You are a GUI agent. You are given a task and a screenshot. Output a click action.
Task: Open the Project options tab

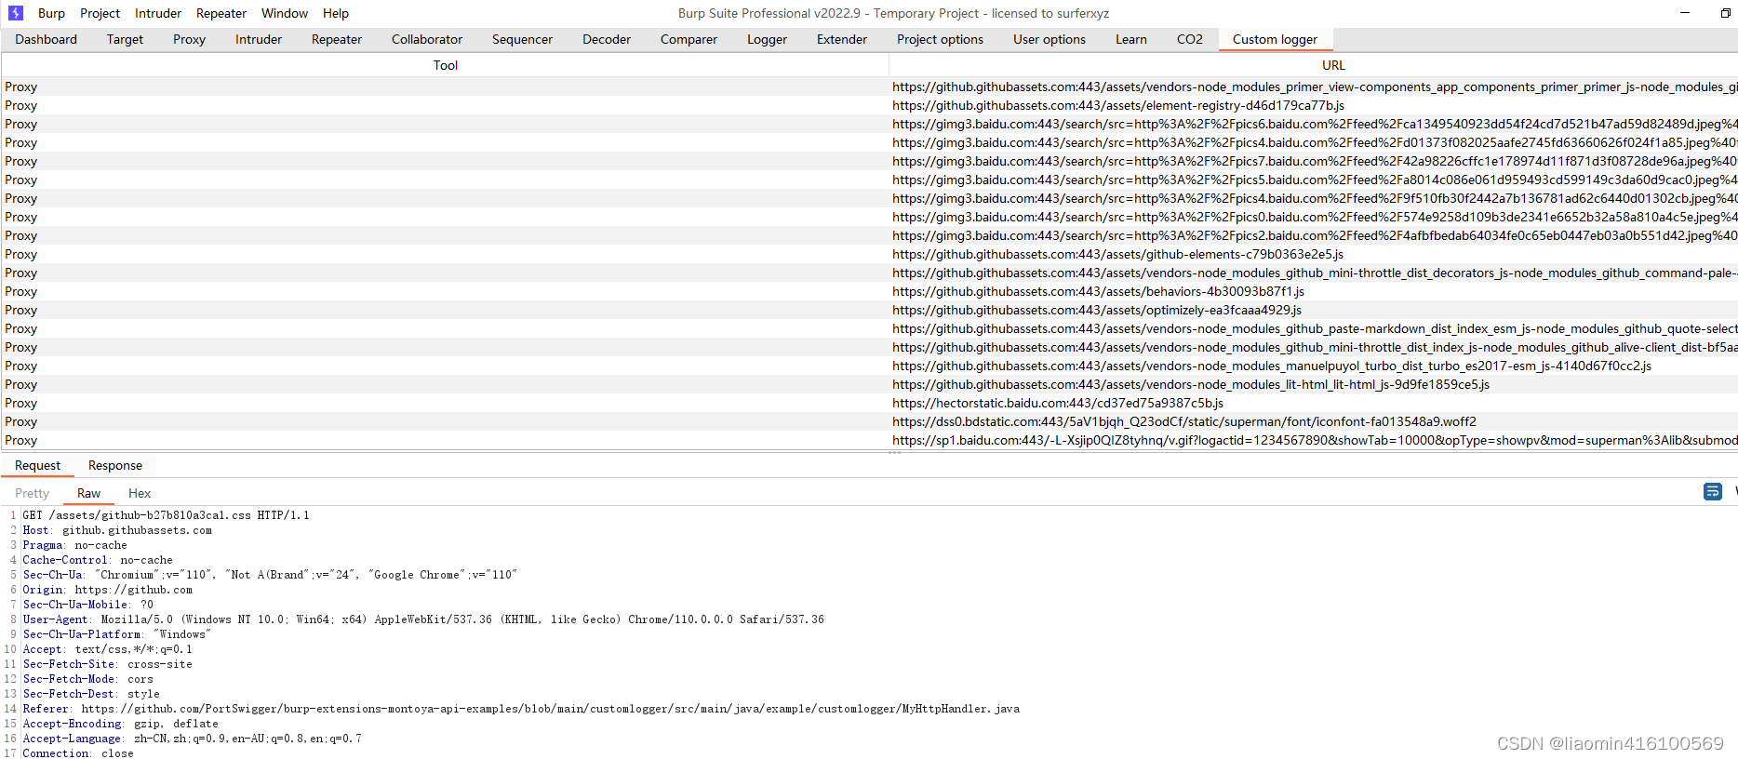(x=940, y=39)
